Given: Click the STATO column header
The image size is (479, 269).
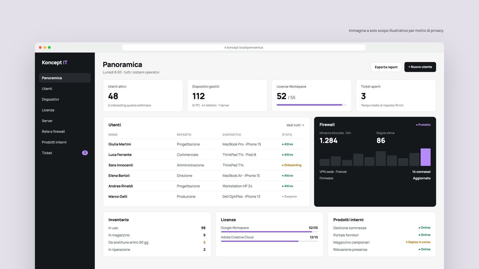Looking at the screenshot, I should [287, 135].
